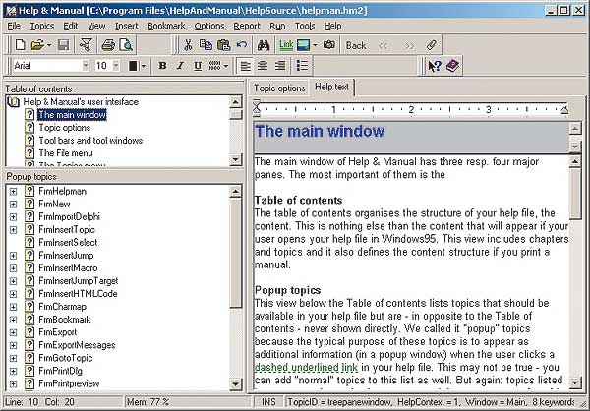Click the book icon of Help & Manual's user interface

tap(13, 102)
